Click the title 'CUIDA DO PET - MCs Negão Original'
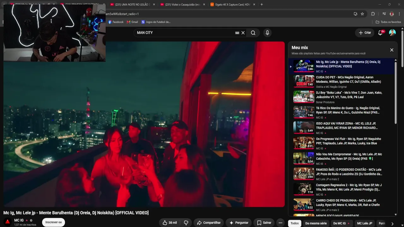The image size is (404, 227). [348, 79]
